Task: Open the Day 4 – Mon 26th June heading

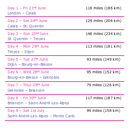Action: click(28, 46)
